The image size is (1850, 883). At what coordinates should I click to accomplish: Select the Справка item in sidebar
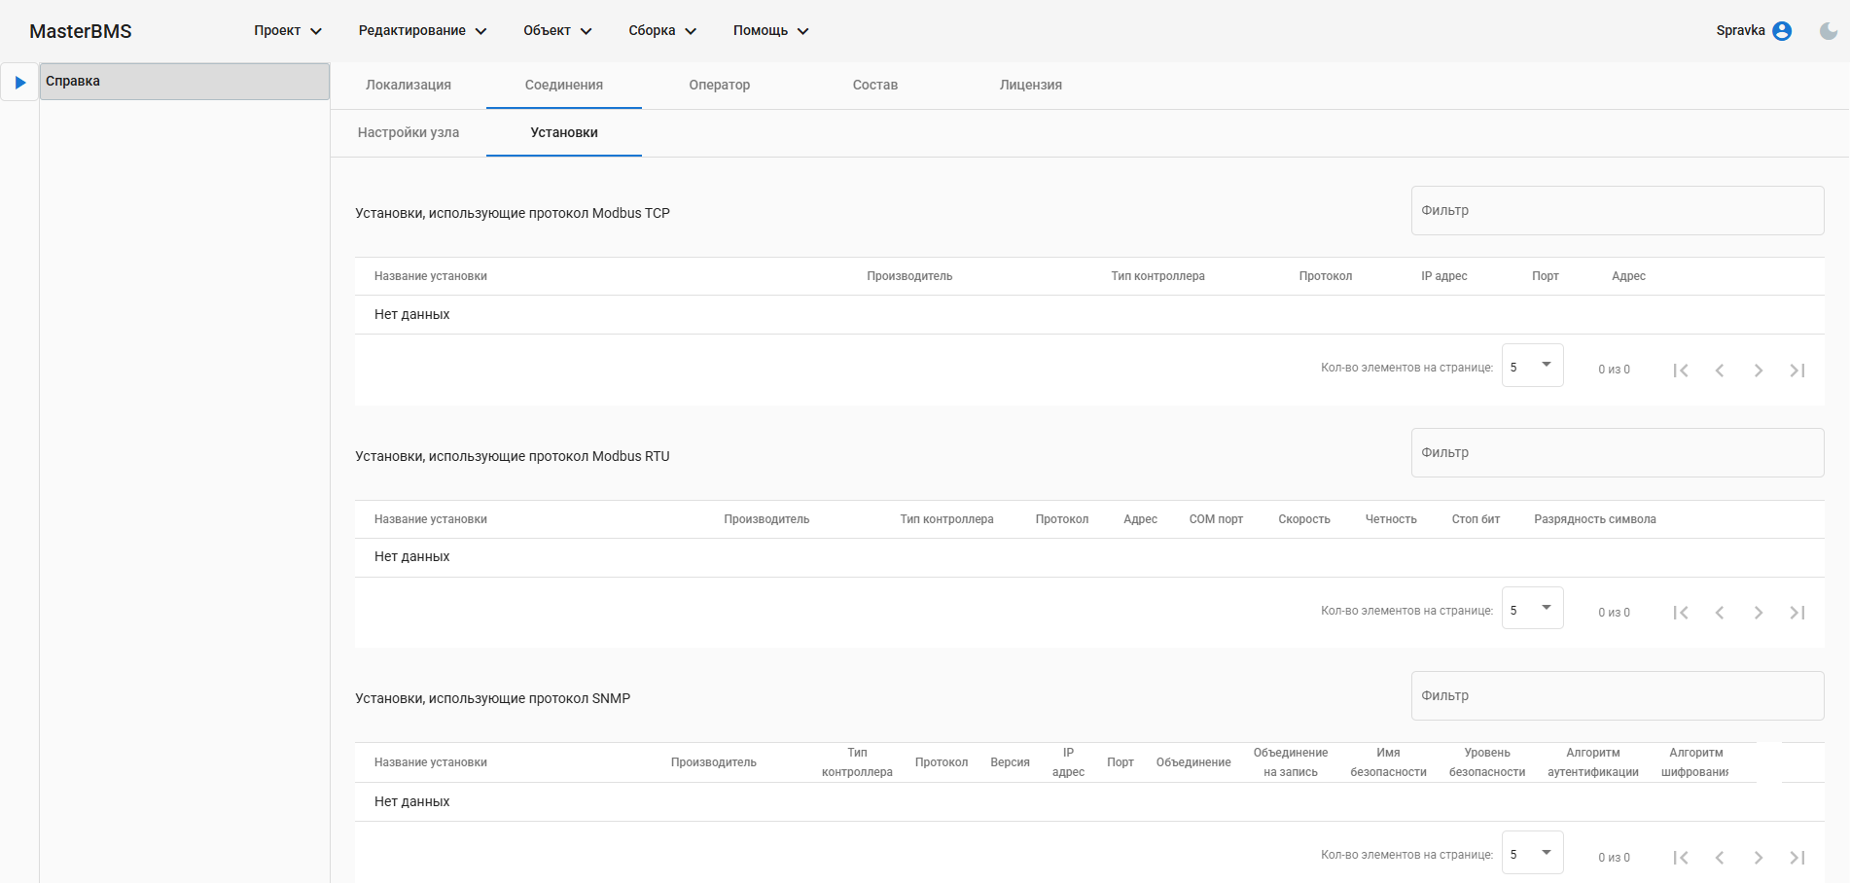pos(184,82)
